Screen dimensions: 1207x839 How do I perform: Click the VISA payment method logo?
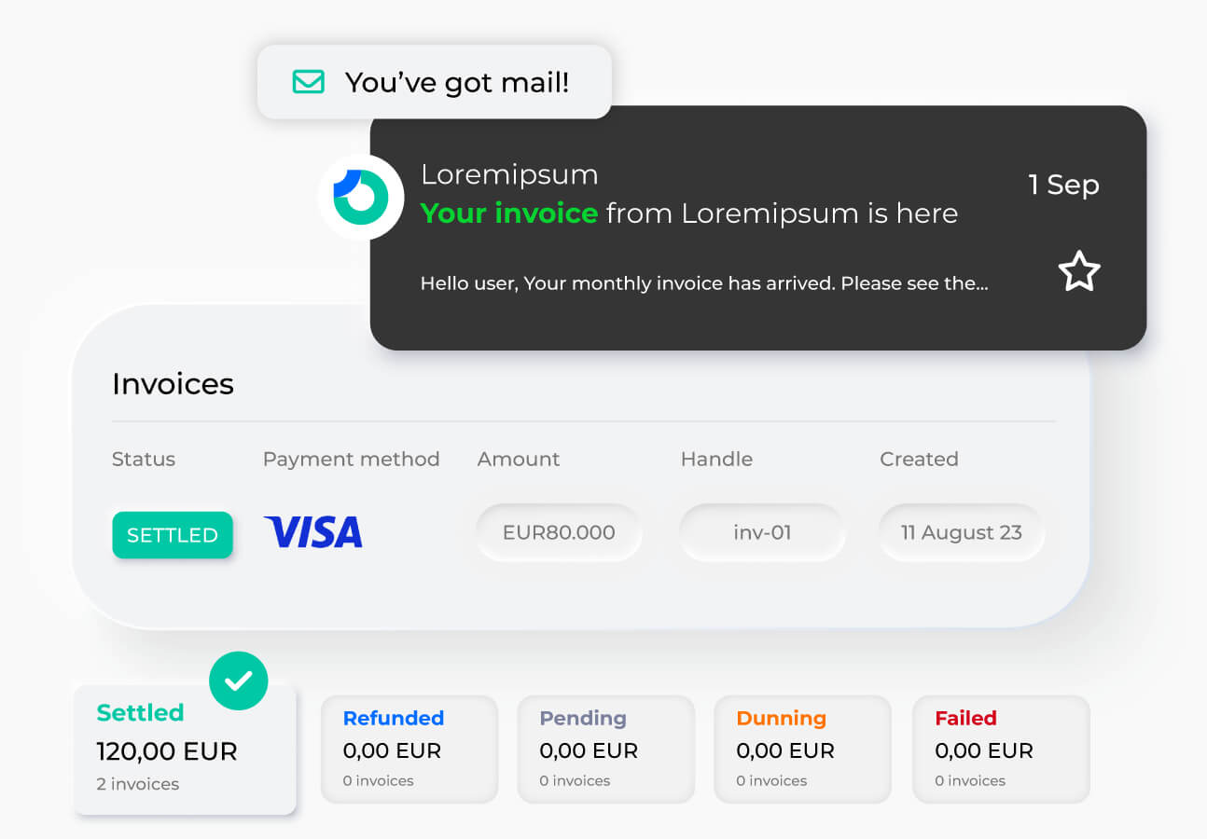pyautogui.click(x=313, y=532)
